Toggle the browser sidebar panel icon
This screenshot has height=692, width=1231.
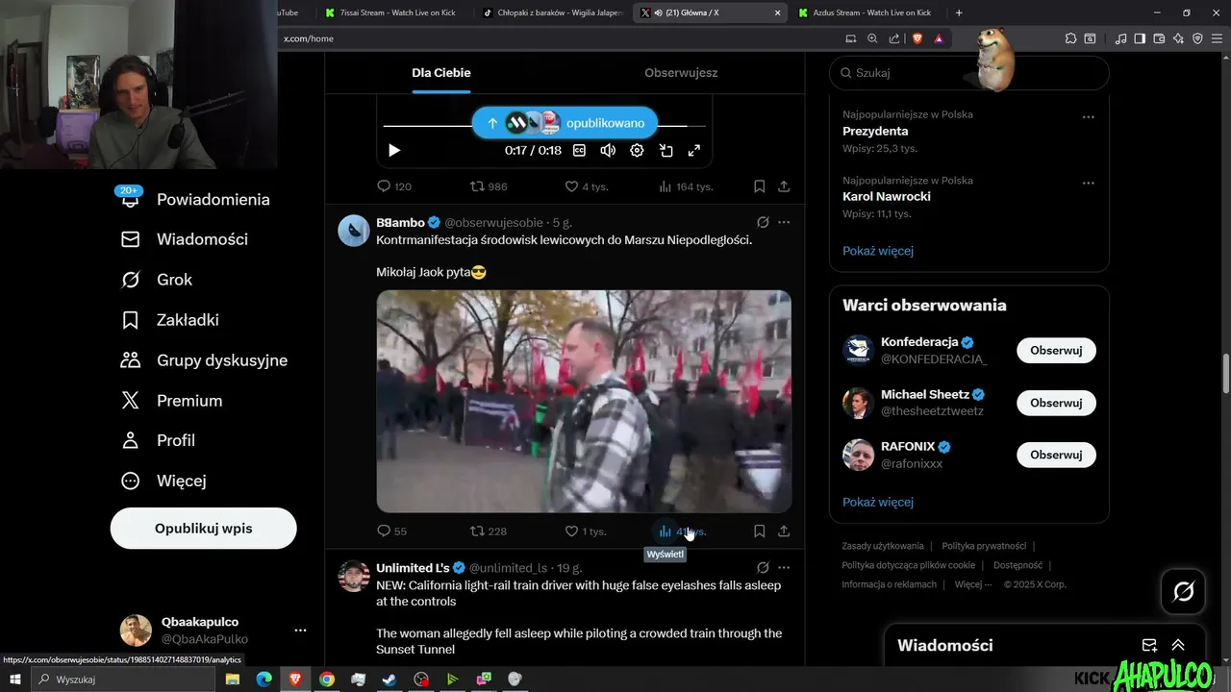click(x=1140, y=38)
